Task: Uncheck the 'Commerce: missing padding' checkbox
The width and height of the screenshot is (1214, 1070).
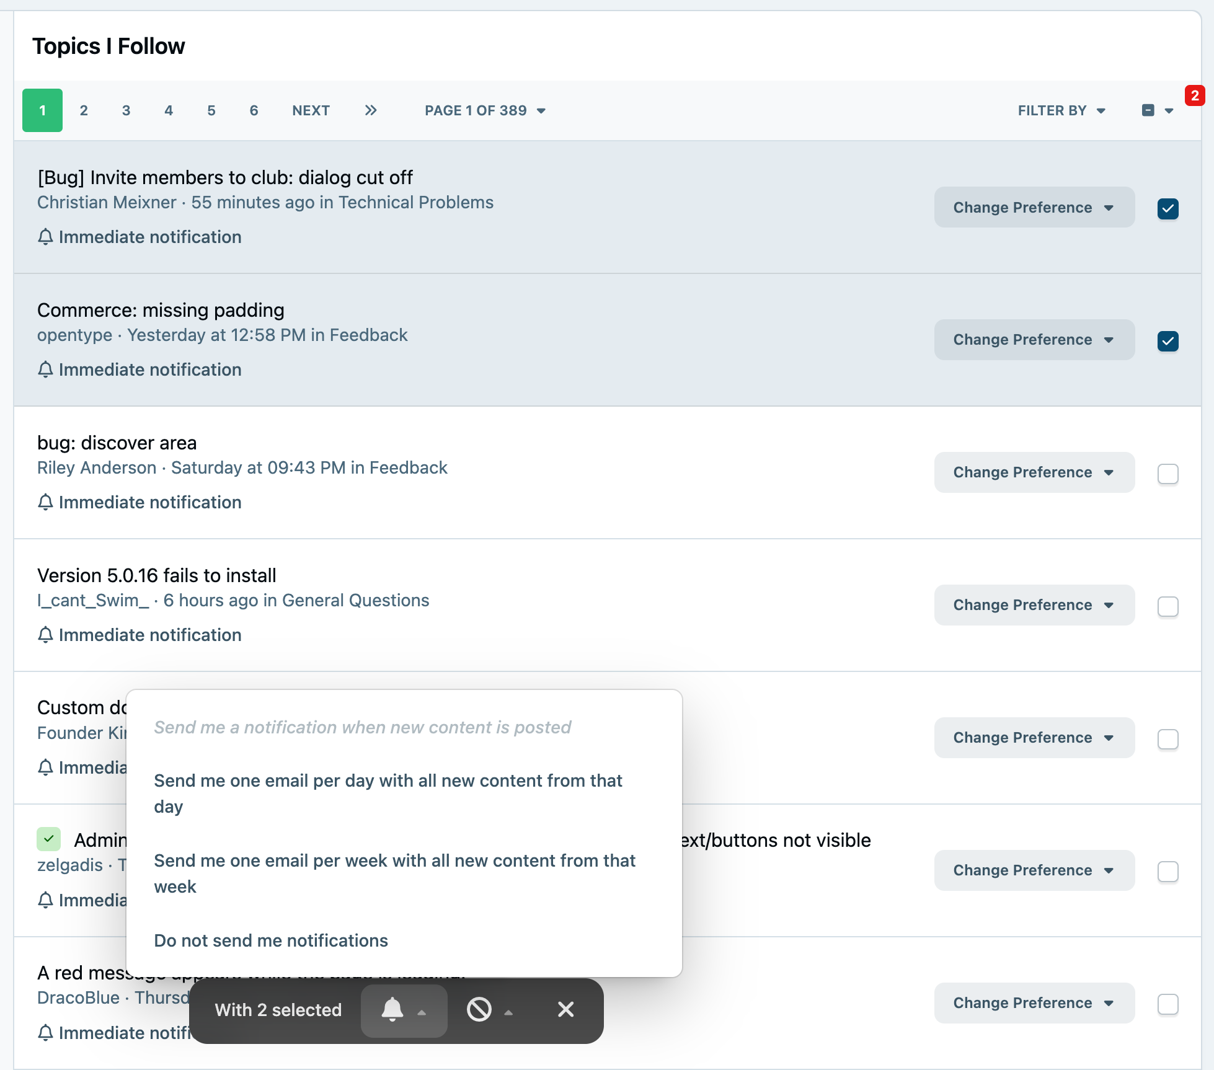Action: 1168,341
